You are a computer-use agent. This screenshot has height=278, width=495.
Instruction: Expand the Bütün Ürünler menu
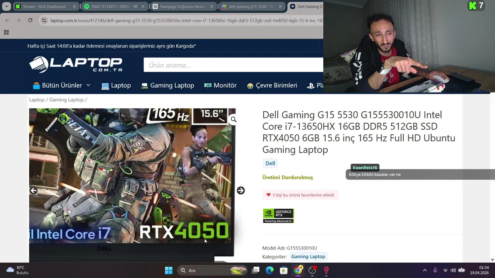(62, 85)
